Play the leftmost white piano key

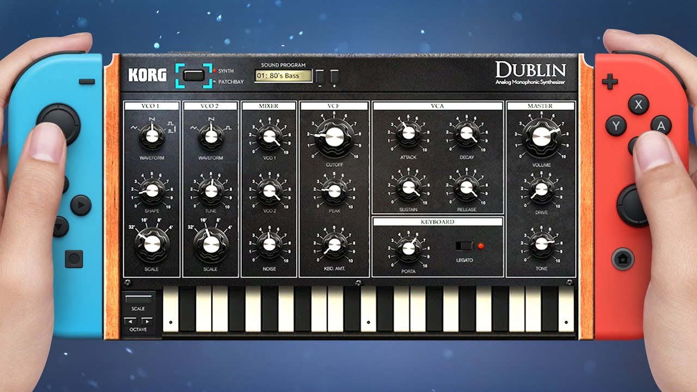[x=170, y=309]
